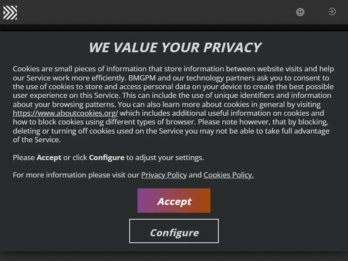This screenshot has height=261, width=348.
Task: Click the striped chevron logo icon
Action: point(10,13)
